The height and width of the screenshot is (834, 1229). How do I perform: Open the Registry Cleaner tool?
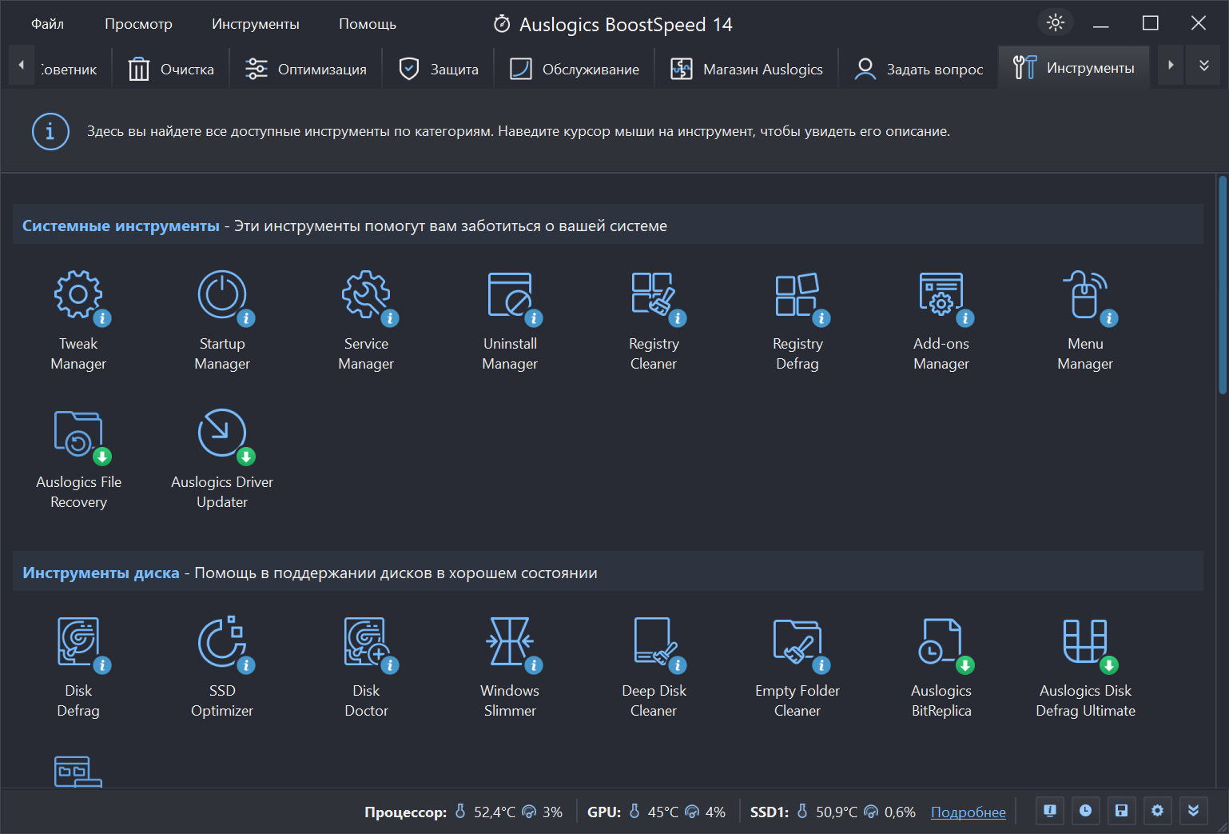654,320
